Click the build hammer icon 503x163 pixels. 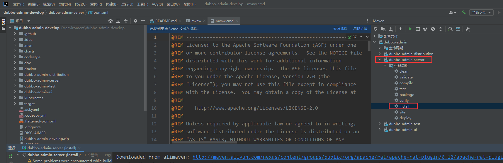tap(463, 13)
